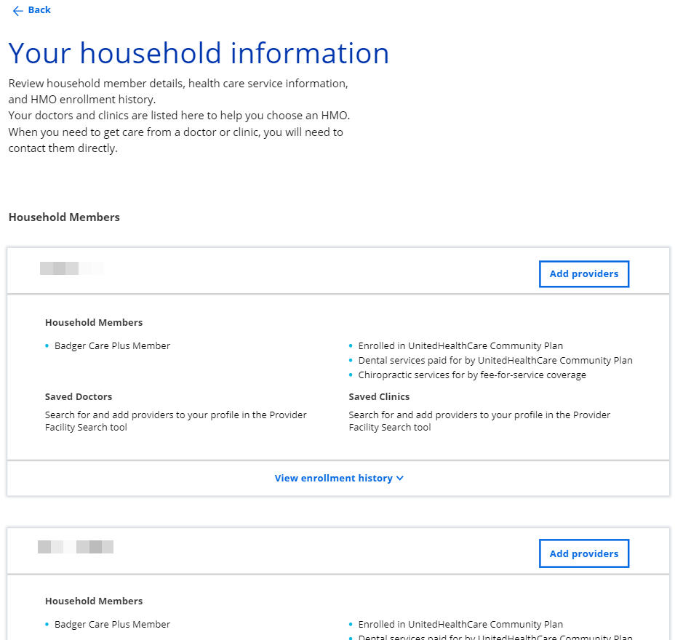Click first card's Dental services paid for line
This screenshot has width=675, height=640.
coord(495,361)
